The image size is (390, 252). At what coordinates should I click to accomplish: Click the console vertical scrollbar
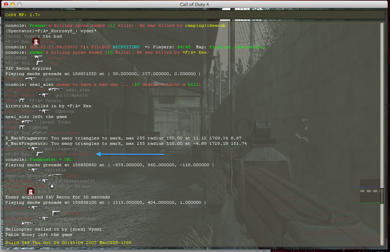(x=382, y=134)
